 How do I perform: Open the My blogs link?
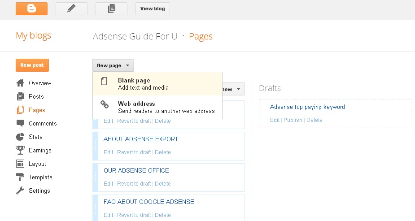click(x=33, y=36)
